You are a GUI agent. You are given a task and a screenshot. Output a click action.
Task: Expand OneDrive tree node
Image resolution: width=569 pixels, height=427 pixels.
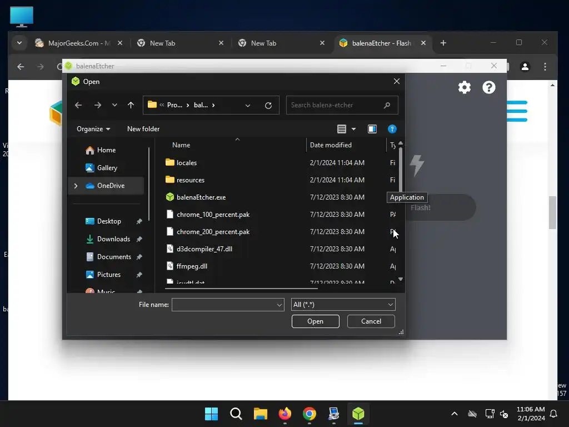tap(76, 186)
